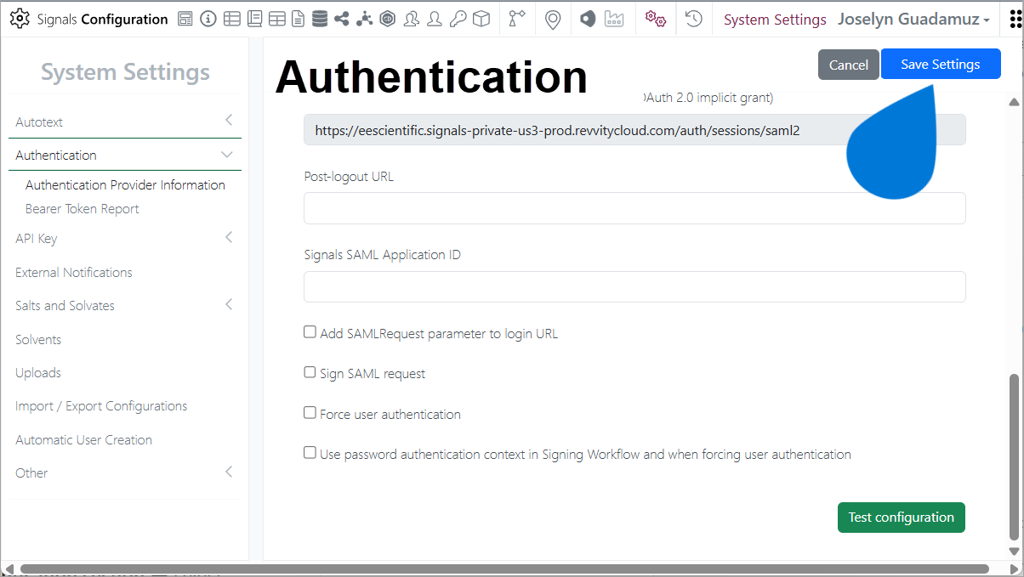This screenshot has width=1024, height=577.
Task: Open Joselyn Guadamuz user dropdown
Action: tap(913, 19)
